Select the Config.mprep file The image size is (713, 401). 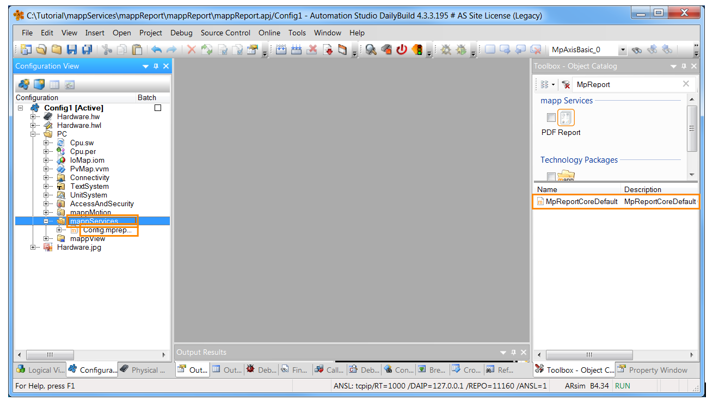tap(107, 230)
